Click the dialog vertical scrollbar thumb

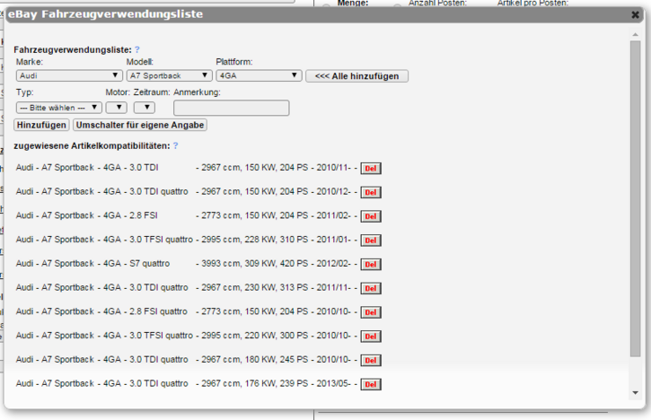click(x=635, y=198)
